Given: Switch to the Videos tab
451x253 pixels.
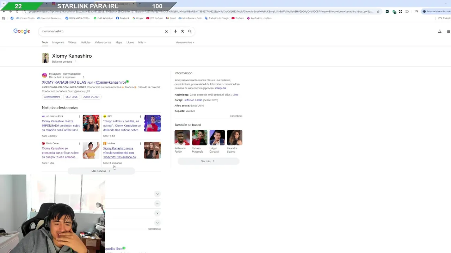Looking at the screenshot, I should 72,42.
